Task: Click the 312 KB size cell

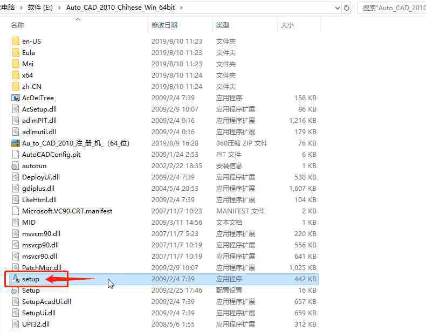Action: coord(305,324)
